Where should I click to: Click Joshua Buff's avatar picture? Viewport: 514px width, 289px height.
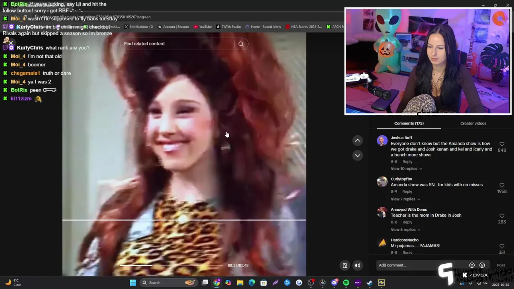click(x=382, y=140)
